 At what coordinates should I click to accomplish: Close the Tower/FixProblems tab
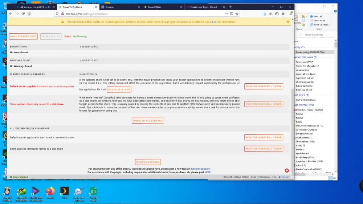click(96, 7)
